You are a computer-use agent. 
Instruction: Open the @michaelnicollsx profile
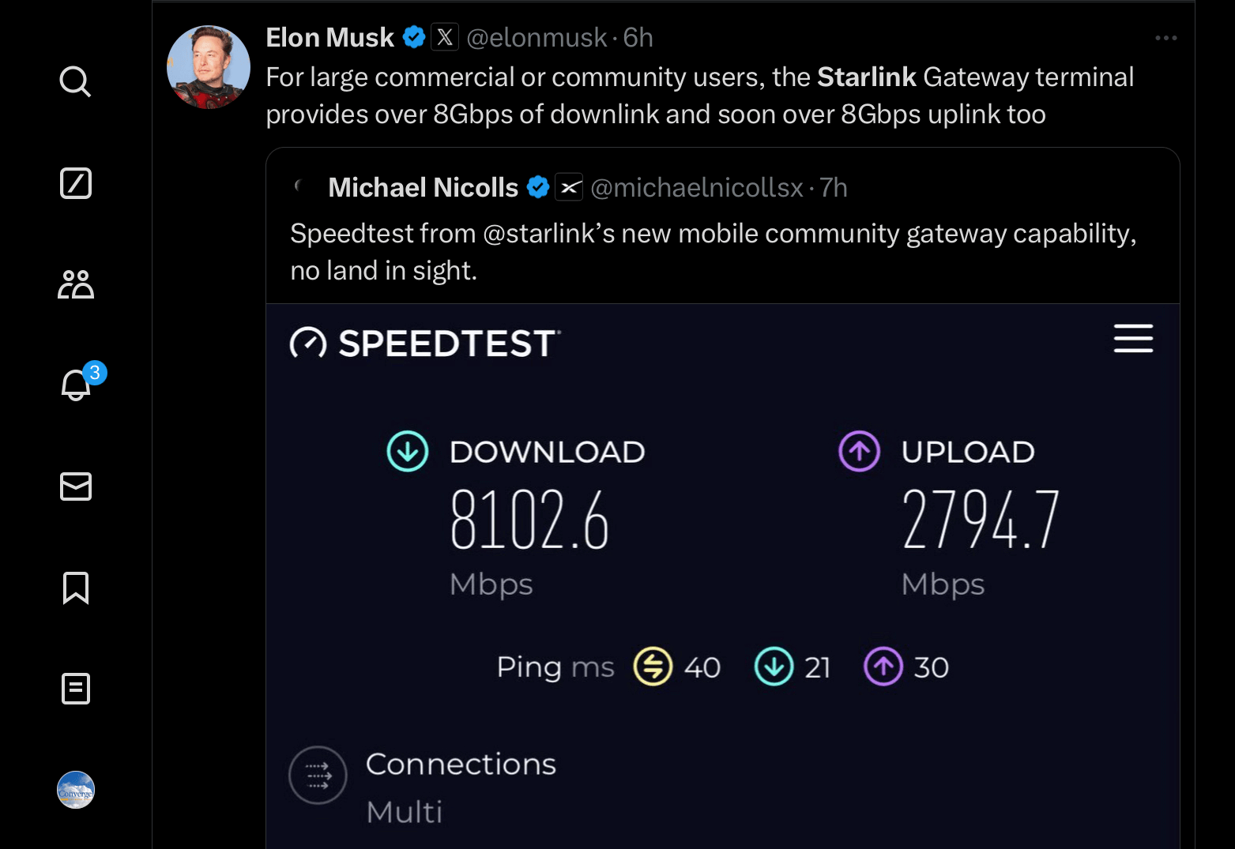(x=698, y=187)
